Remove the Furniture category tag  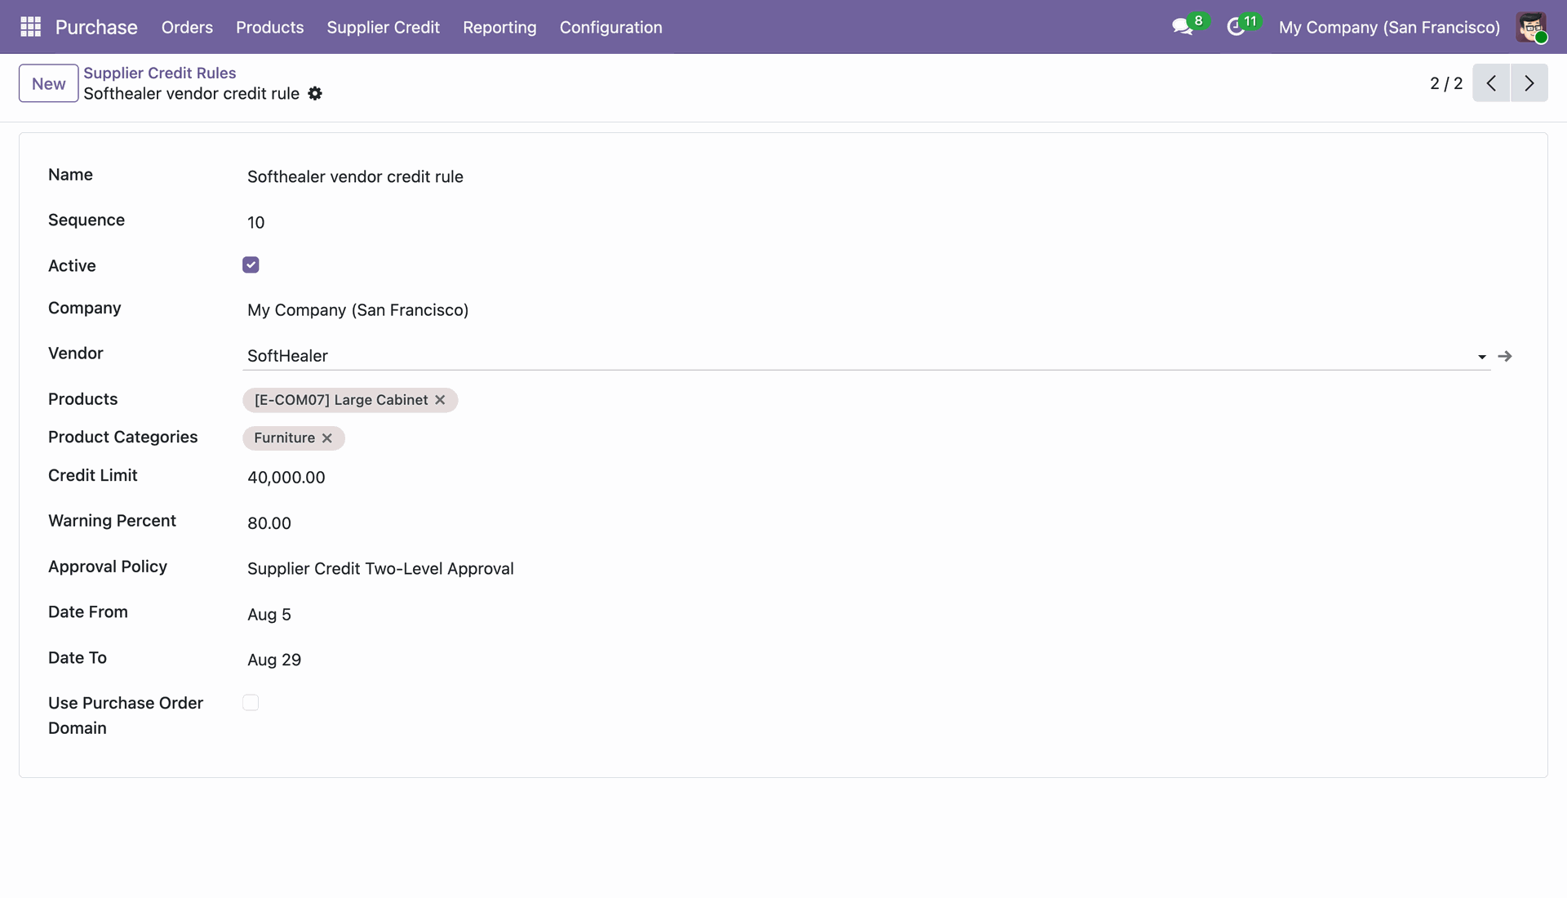(x=327, y=438)
